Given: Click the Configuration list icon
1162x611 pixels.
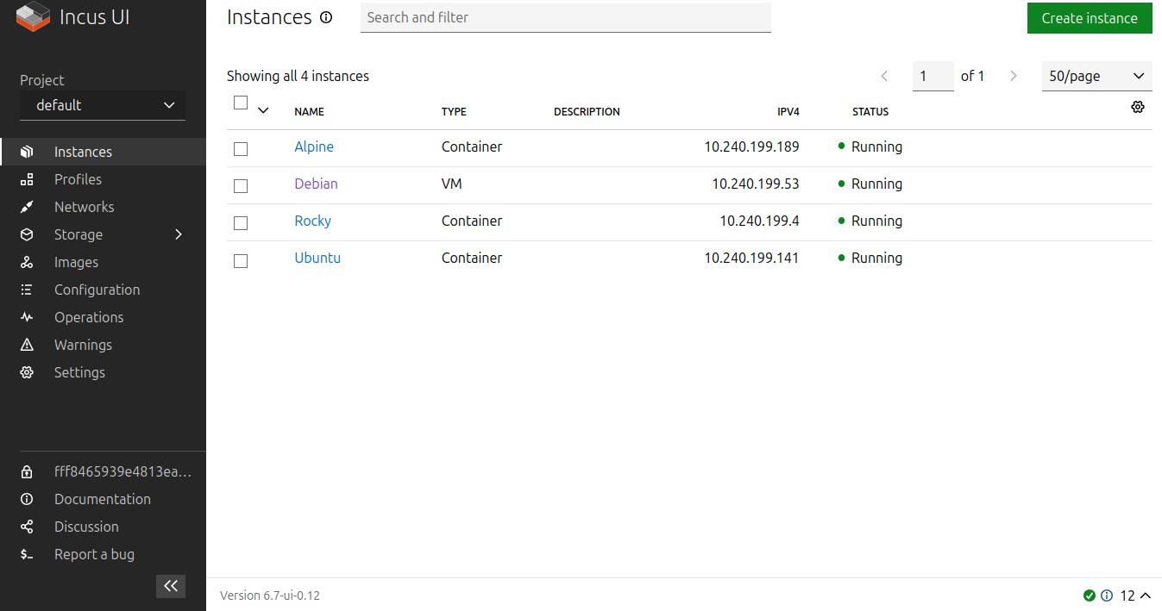Looking at the screenshot, I should tap(27, 290).
